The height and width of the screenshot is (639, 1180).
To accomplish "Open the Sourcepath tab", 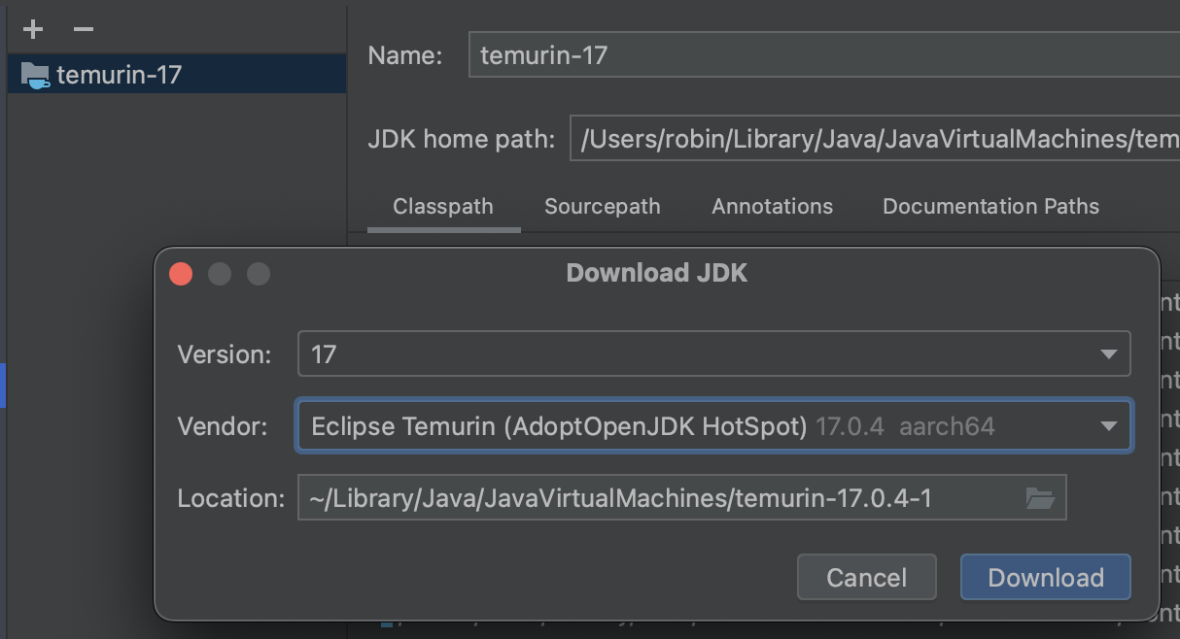I will (x=603, y=206).
